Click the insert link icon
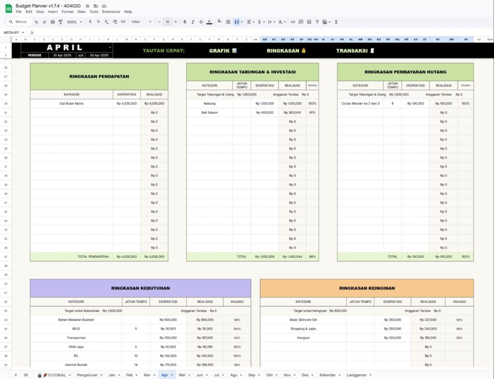Screen dimensions: 494x379 293,22
